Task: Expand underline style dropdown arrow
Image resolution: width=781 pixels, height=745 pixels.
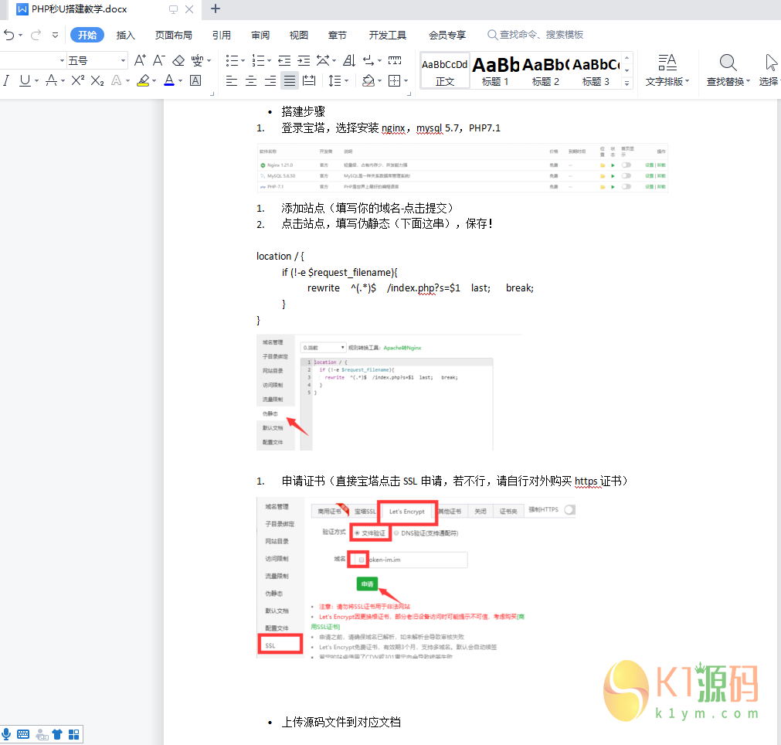Action: (x=37, y=80)
